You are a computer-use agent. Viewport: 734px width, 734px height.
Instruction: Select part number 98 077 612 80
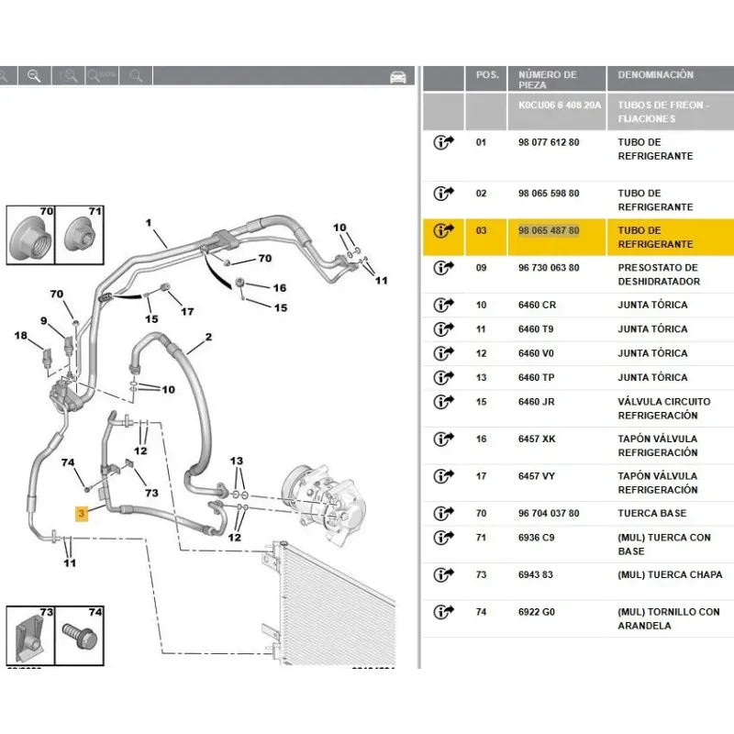pyautogui.click(x=549, y=143)
